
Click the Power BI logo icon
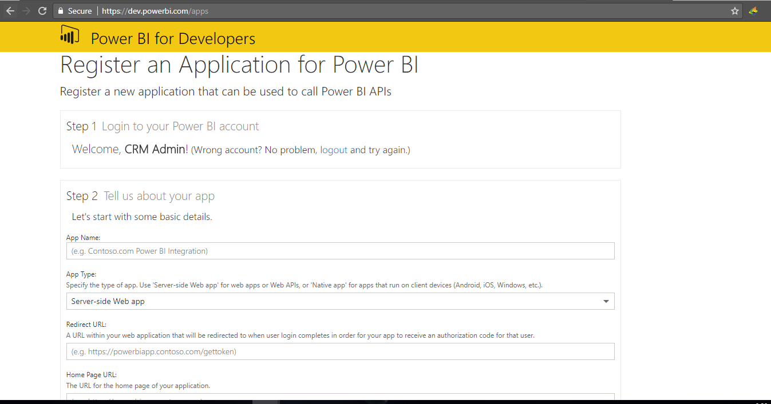(70, 35)
